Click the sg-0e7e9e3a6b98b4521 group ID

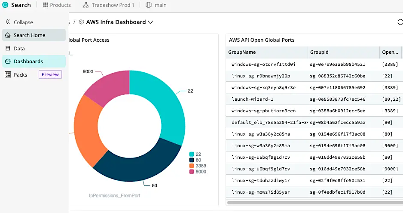[337, 64]
